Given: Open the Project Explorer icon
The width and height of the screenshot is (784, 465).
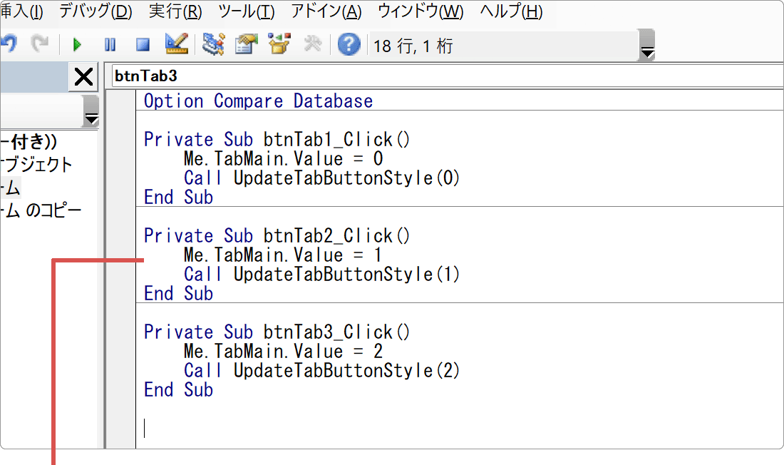Looking at the screenshot, I should [212, 44].
